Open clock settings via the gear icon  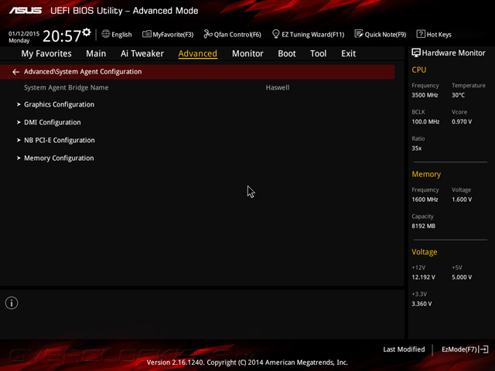pyautogui.click(x=87, y=32)
